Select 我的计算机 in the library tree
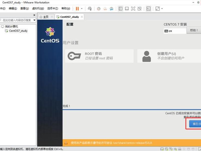Viewport: 201px width, 151px height. tap(12, 27)
